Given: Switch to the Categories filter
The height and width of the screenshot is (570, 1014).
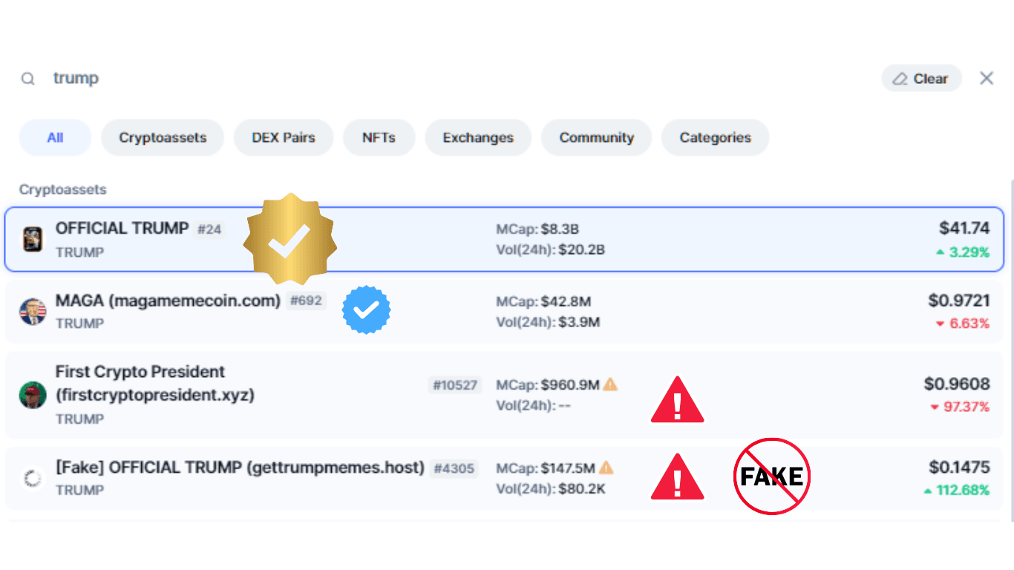Looking at the screenshot, I should click(x=715, y=137).
